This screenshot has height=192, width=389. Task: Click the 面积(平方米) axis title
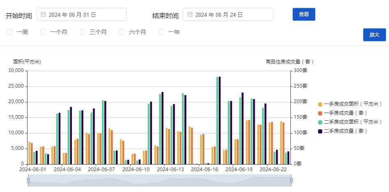27,62
